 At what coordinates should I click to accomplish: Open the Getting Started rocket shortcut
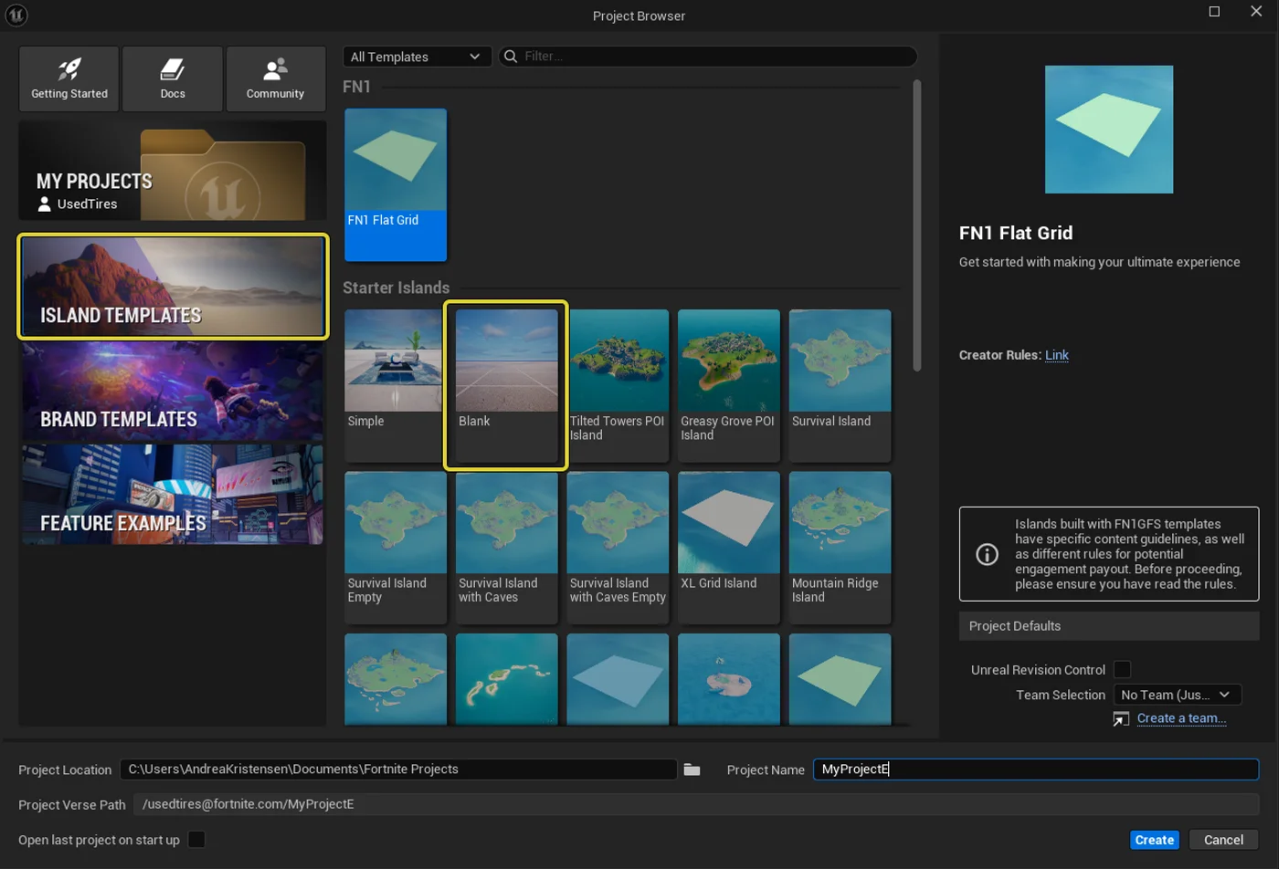pyautogui.click(x=69, y=79)
